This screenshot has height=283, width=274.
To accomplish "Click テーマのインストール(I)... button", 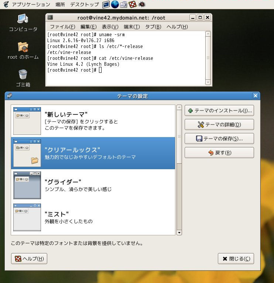I will click(219, 110).
